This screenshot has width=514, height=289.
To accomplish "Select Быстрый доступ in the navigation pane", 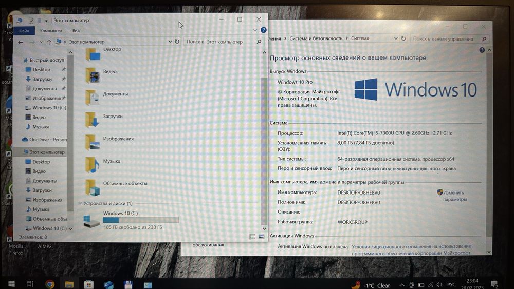I will click(x=43, y=60).
